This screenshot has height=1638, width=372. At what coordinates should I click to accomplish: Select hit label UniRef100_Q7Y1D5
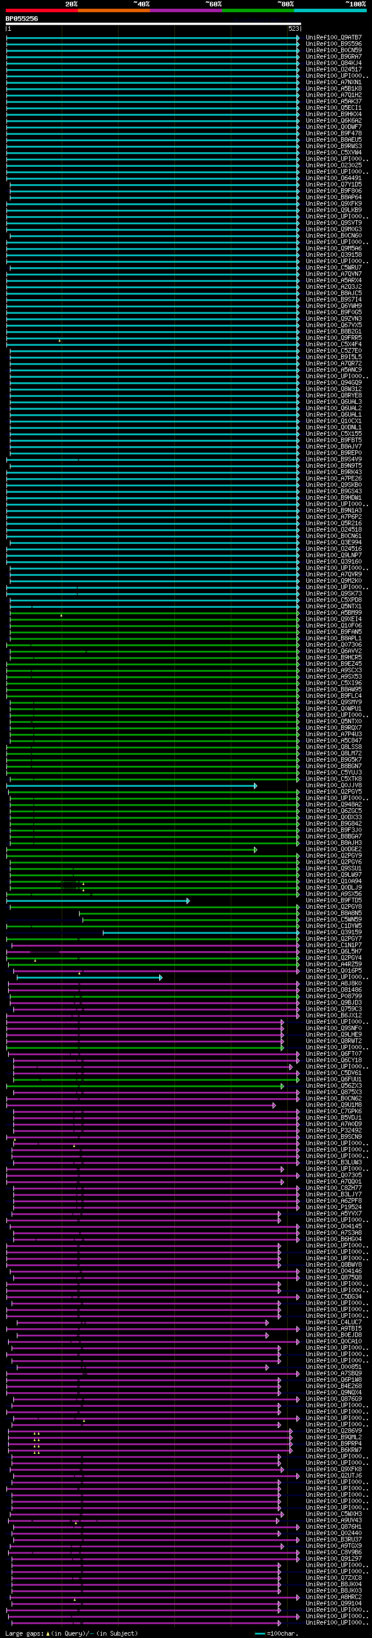click(x=334, y=184)
